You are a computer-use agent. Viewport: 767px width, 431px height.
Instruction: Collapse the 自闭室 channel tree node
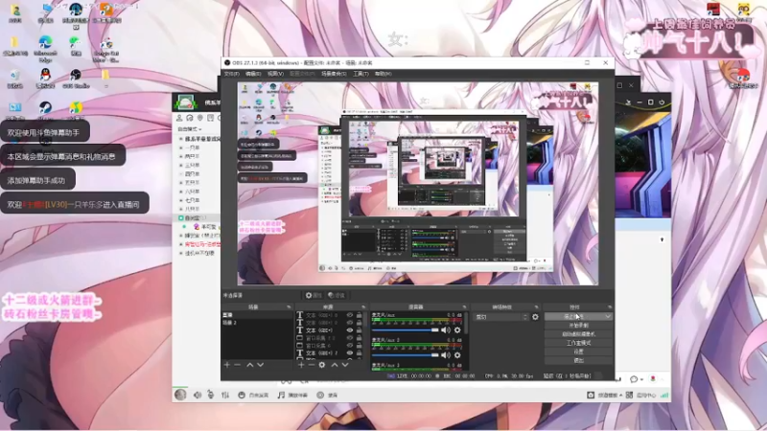181,218
